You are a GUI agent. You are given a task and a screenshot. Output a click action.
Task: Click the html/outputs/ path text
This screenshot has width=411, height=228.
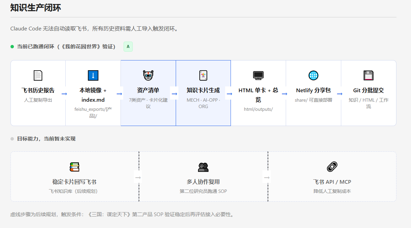pyautogui.click(x=258, y=109)
